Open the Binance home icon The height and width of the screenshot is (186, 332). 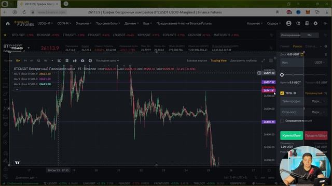click(x=8, y=23)
